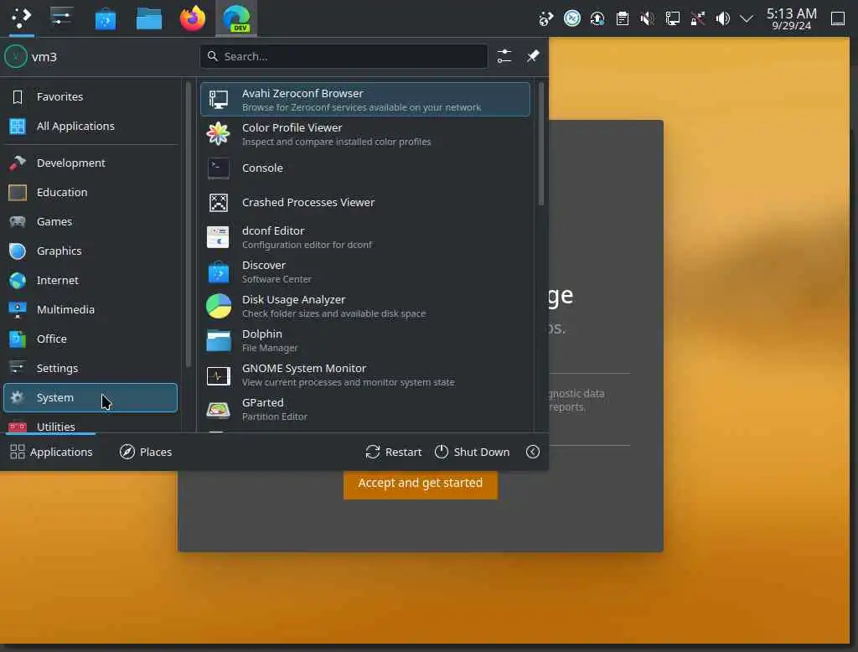Click the application list scrollbar
The width and height of the screenshot is (858, 652).
pyautogui.click(x=541, y=144)
